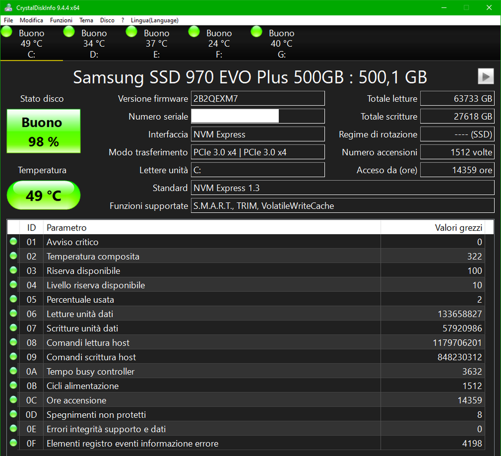
Task: Click the green status dot for drive F:
Action: (x=194, y=32)
